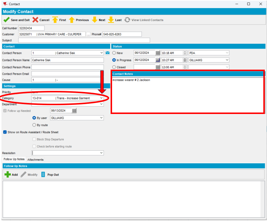Open the In Progress GILLIAMG user dropdown
Screen dimensions: 267x221
pos(227,60)
